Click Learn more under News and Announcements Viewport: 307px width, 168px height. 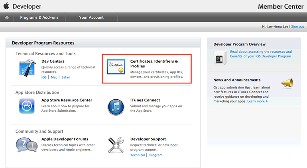click(257, 101)
